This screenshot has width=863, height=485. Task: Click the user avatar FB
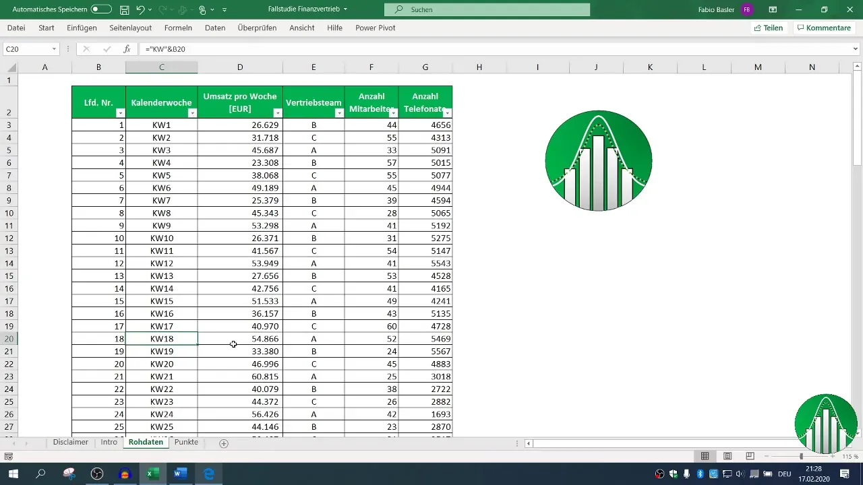click(x=746, y=10)
